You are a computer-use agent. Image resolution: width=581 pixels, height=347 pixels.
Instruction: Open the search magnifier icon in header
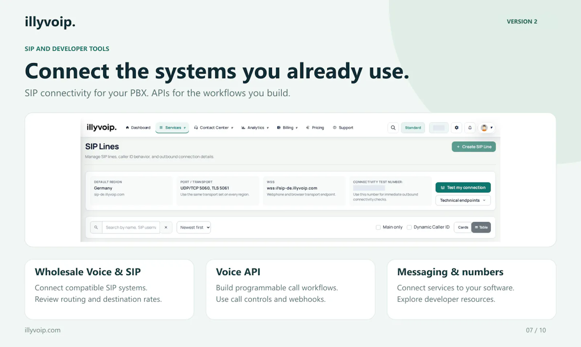point(393,128)
